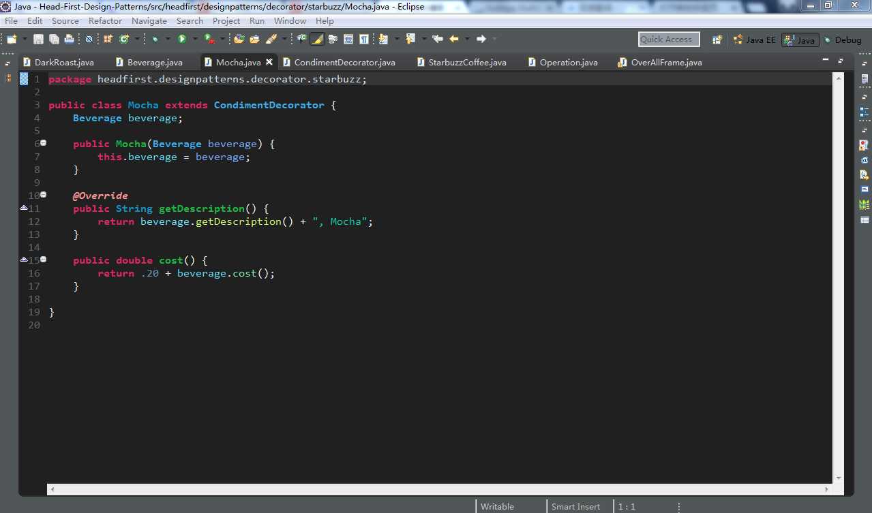Image resolution: width=872 pixels, height=513 pixels.
Task: Switch to the Beverage.java tab
Action: [x=149, y=62]
